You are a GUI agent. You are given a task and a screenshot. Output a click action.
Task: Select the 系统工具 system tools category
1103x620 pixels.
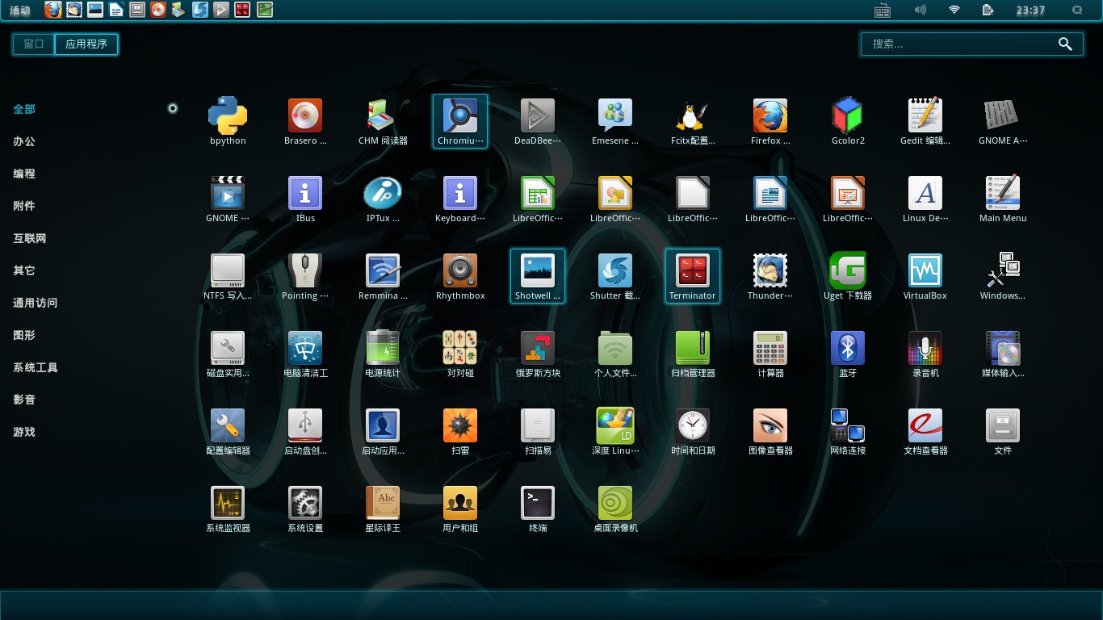pyautogui.click(x=36, y=367)
